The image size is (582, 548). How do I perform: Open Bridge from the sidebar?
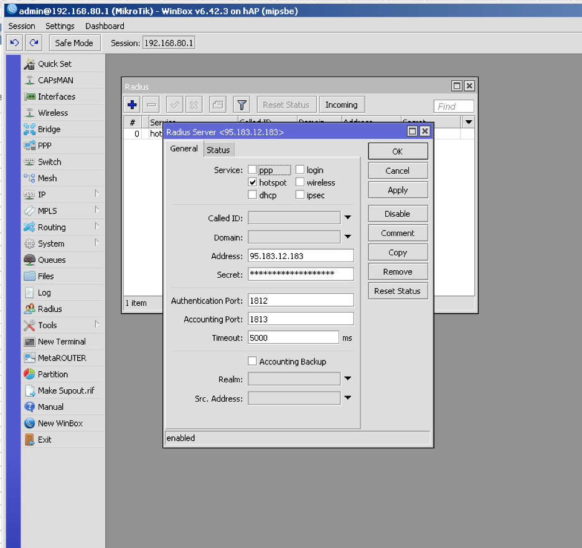(63, 129)
